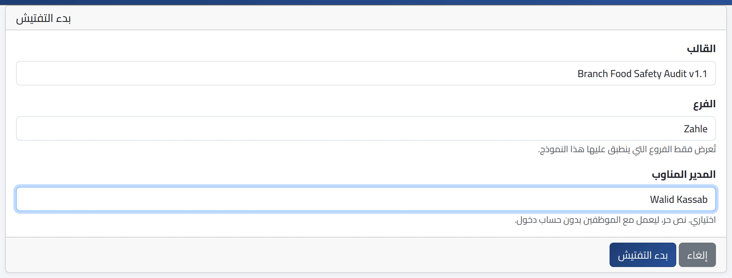The height and width of the screenshot is (278, 732).
Task: Select the Branch Food Safety Audit v1.1 value
Action: (642, 74)
